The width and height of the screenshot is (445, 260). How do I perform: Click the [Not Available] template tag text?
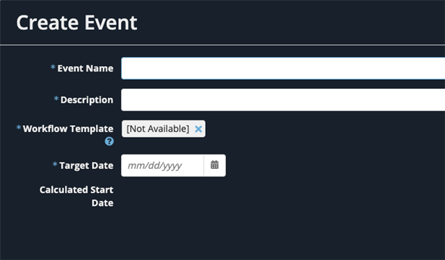(x=158, y=129)
